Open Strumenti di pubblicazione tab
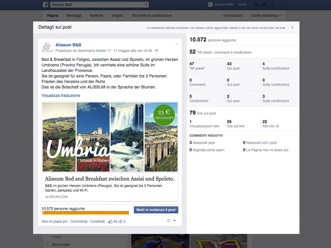 point(152,16)
